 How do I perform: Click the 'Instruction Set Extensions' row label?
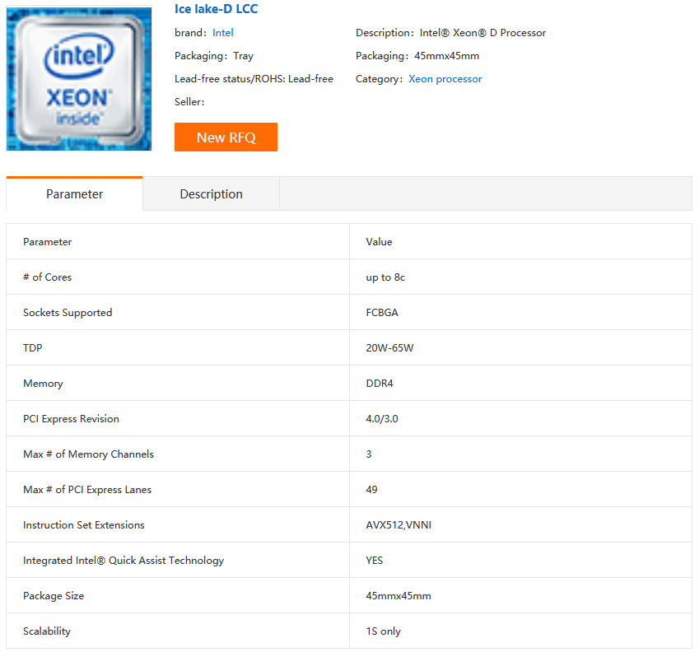(84, 525)
